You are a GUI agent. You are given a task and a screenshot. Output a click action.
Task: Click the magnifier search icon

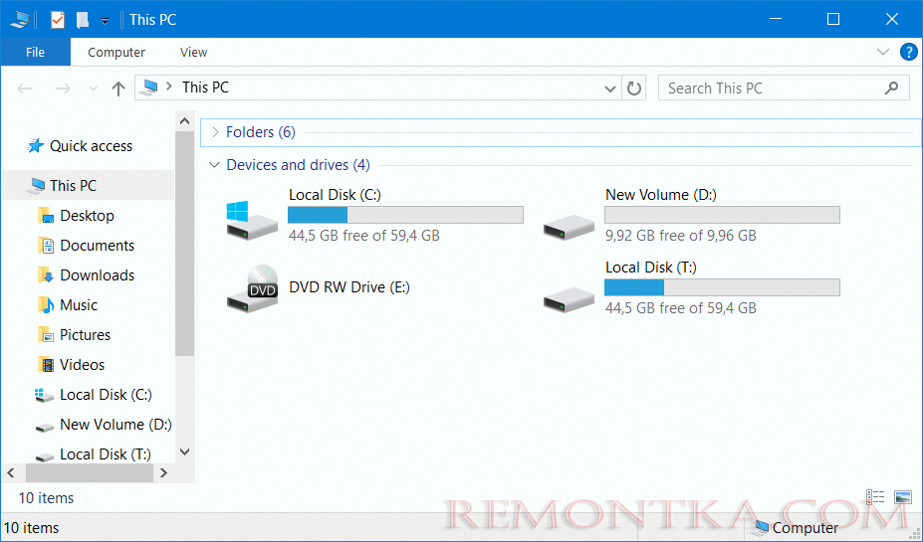pos(891,89)
